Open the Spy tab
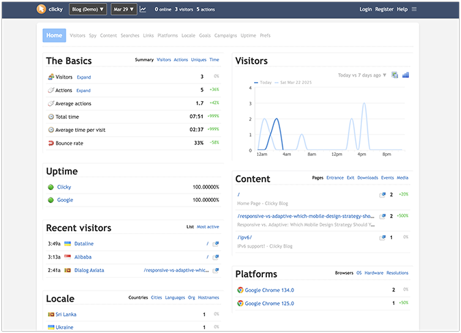This screenshot has width=461, height=333. 93,36
